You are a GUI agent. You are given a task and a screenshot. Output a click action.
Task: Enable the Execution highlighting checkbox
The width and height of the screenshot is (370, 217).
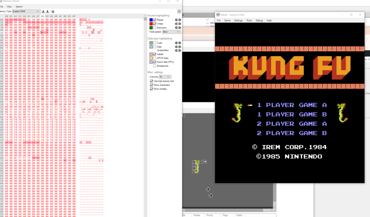[x=155, y=28]
